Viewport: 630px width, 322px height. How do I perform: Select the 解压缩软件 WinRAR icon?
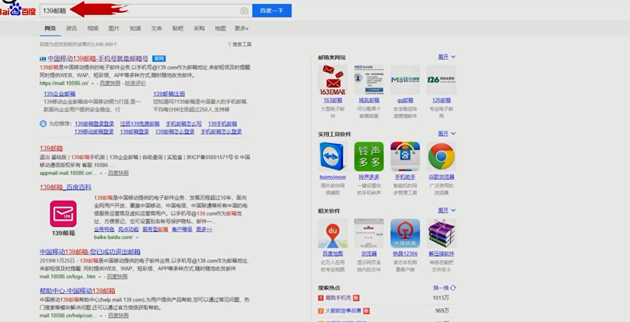point(441,233)
